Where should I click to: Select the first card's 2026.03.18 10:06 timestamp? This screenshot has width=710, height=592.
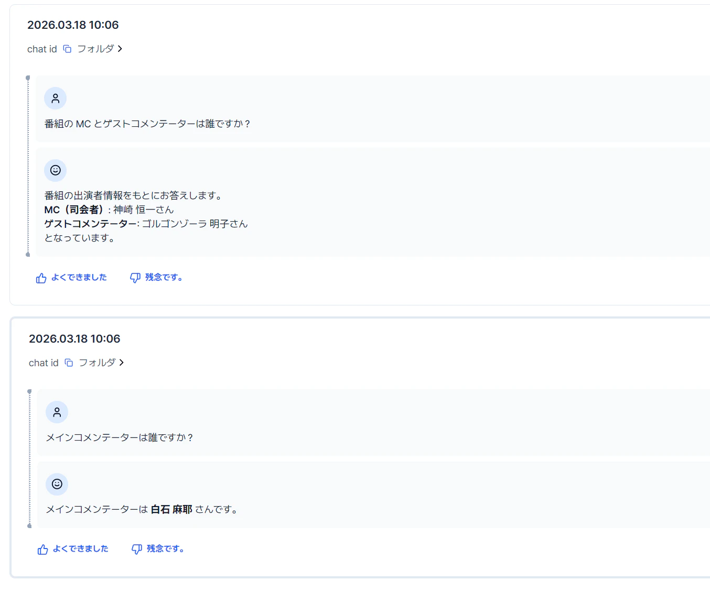(x=73, y=25)
